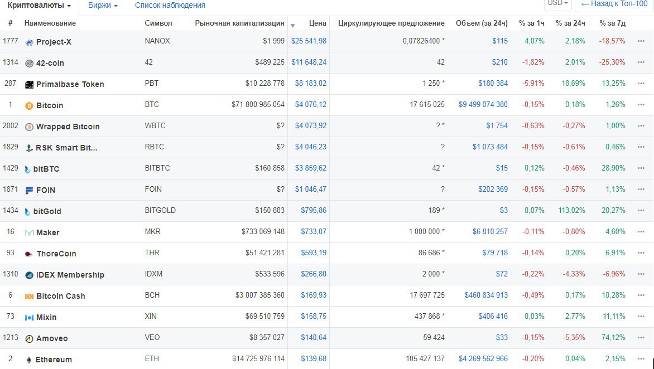This screenshot has width=654, height=369.
Task: Open the Amoveo name link
Action: 52,338
